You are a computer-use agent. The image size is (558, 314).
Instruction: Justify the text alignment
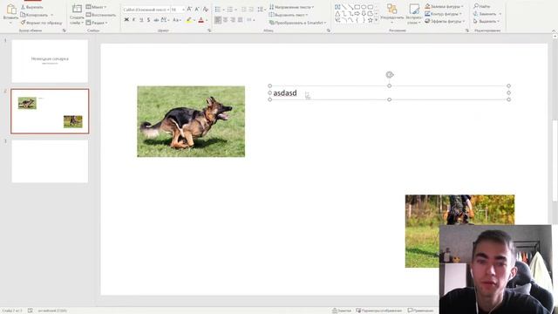coord(241,20)
